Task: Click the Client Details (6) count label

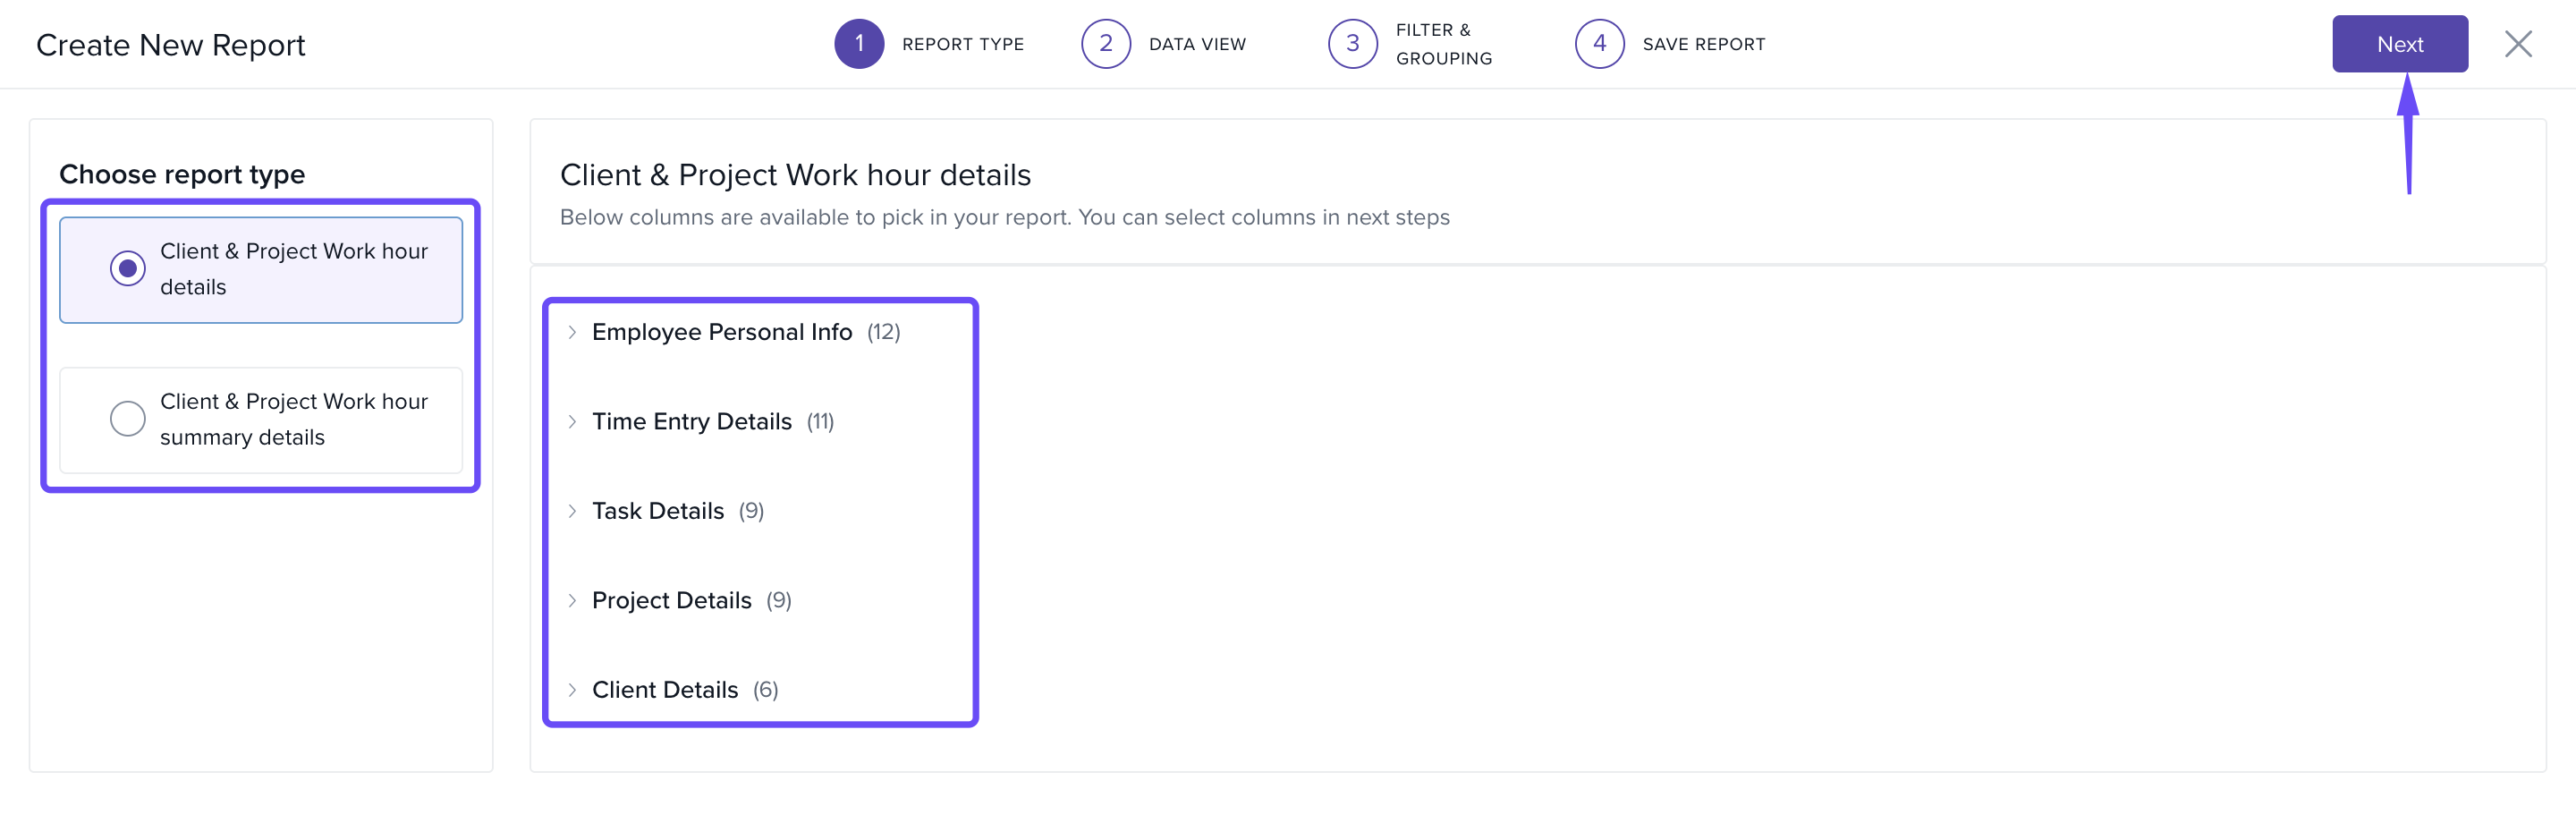Action: pyautogui.click(x=765, y=690)
